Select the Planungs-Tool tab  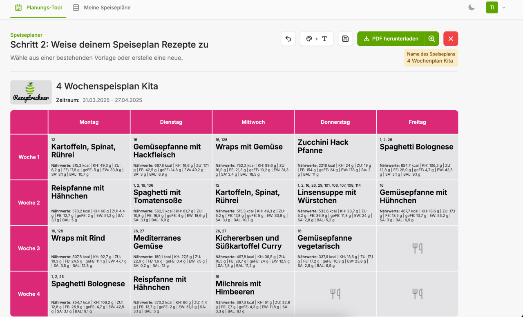pyautogui.click(x=39, y=7)
